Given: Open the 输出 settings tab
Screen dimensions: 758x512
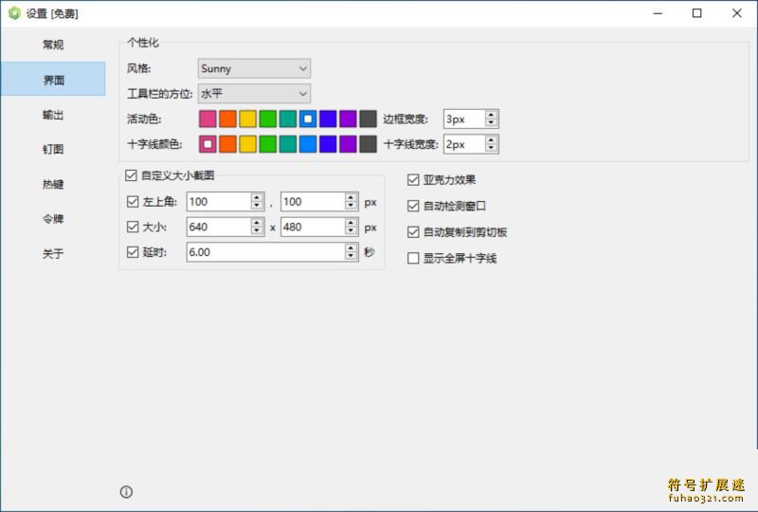Looking at the screenshot, I should click(x=53, y=115).
